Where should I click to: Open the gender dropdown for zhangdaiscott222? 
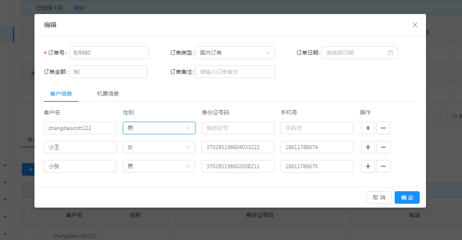click(159, 128)
